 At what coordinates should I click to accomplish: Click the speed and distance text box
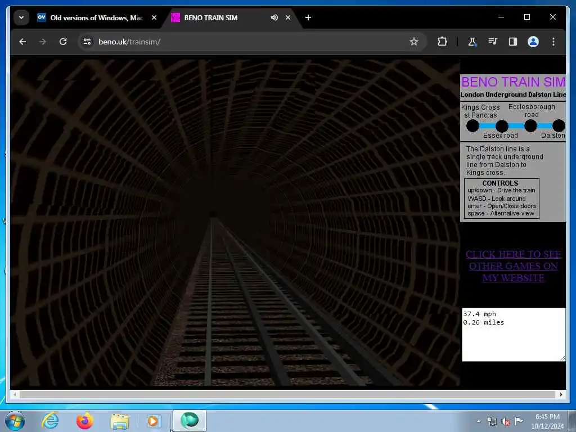click(x=513, y=335)
